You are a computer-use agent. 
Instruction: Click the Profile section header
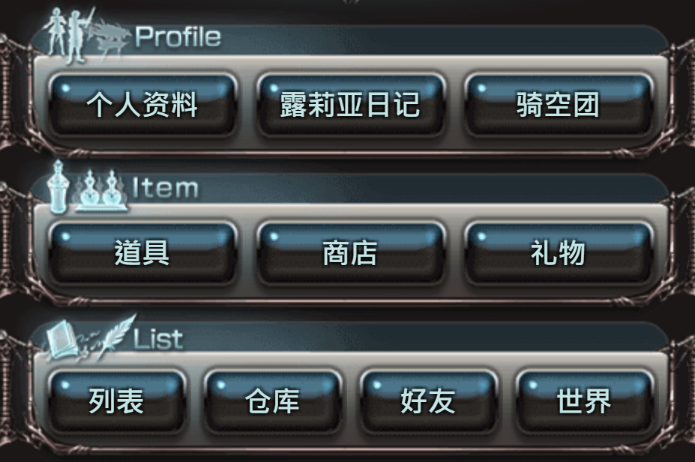[x=177, y=36]
